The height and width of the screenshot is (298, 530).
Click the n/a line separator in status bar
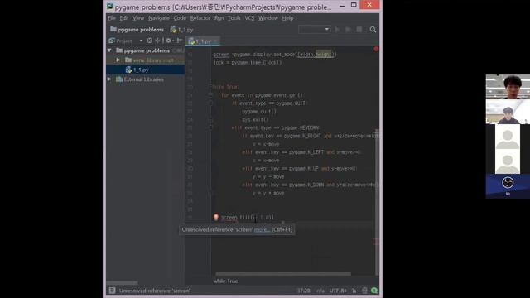point(320,291)
